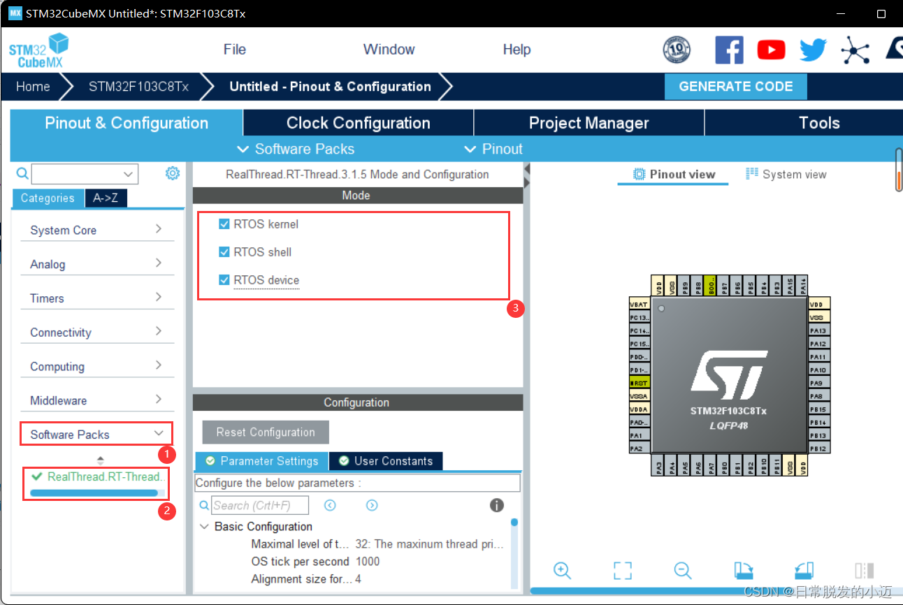This screenshot has width=903, height=605.
Task: Expand the Computing category
Action: 96,367
